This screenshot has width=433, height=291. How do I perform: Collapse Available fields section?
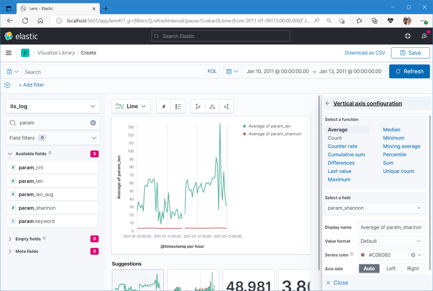coord(10,154)
